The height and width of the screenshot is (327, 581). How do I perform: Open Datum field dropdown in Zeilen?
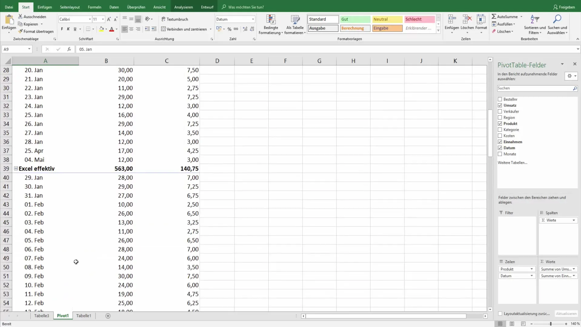tap(532, 276)
